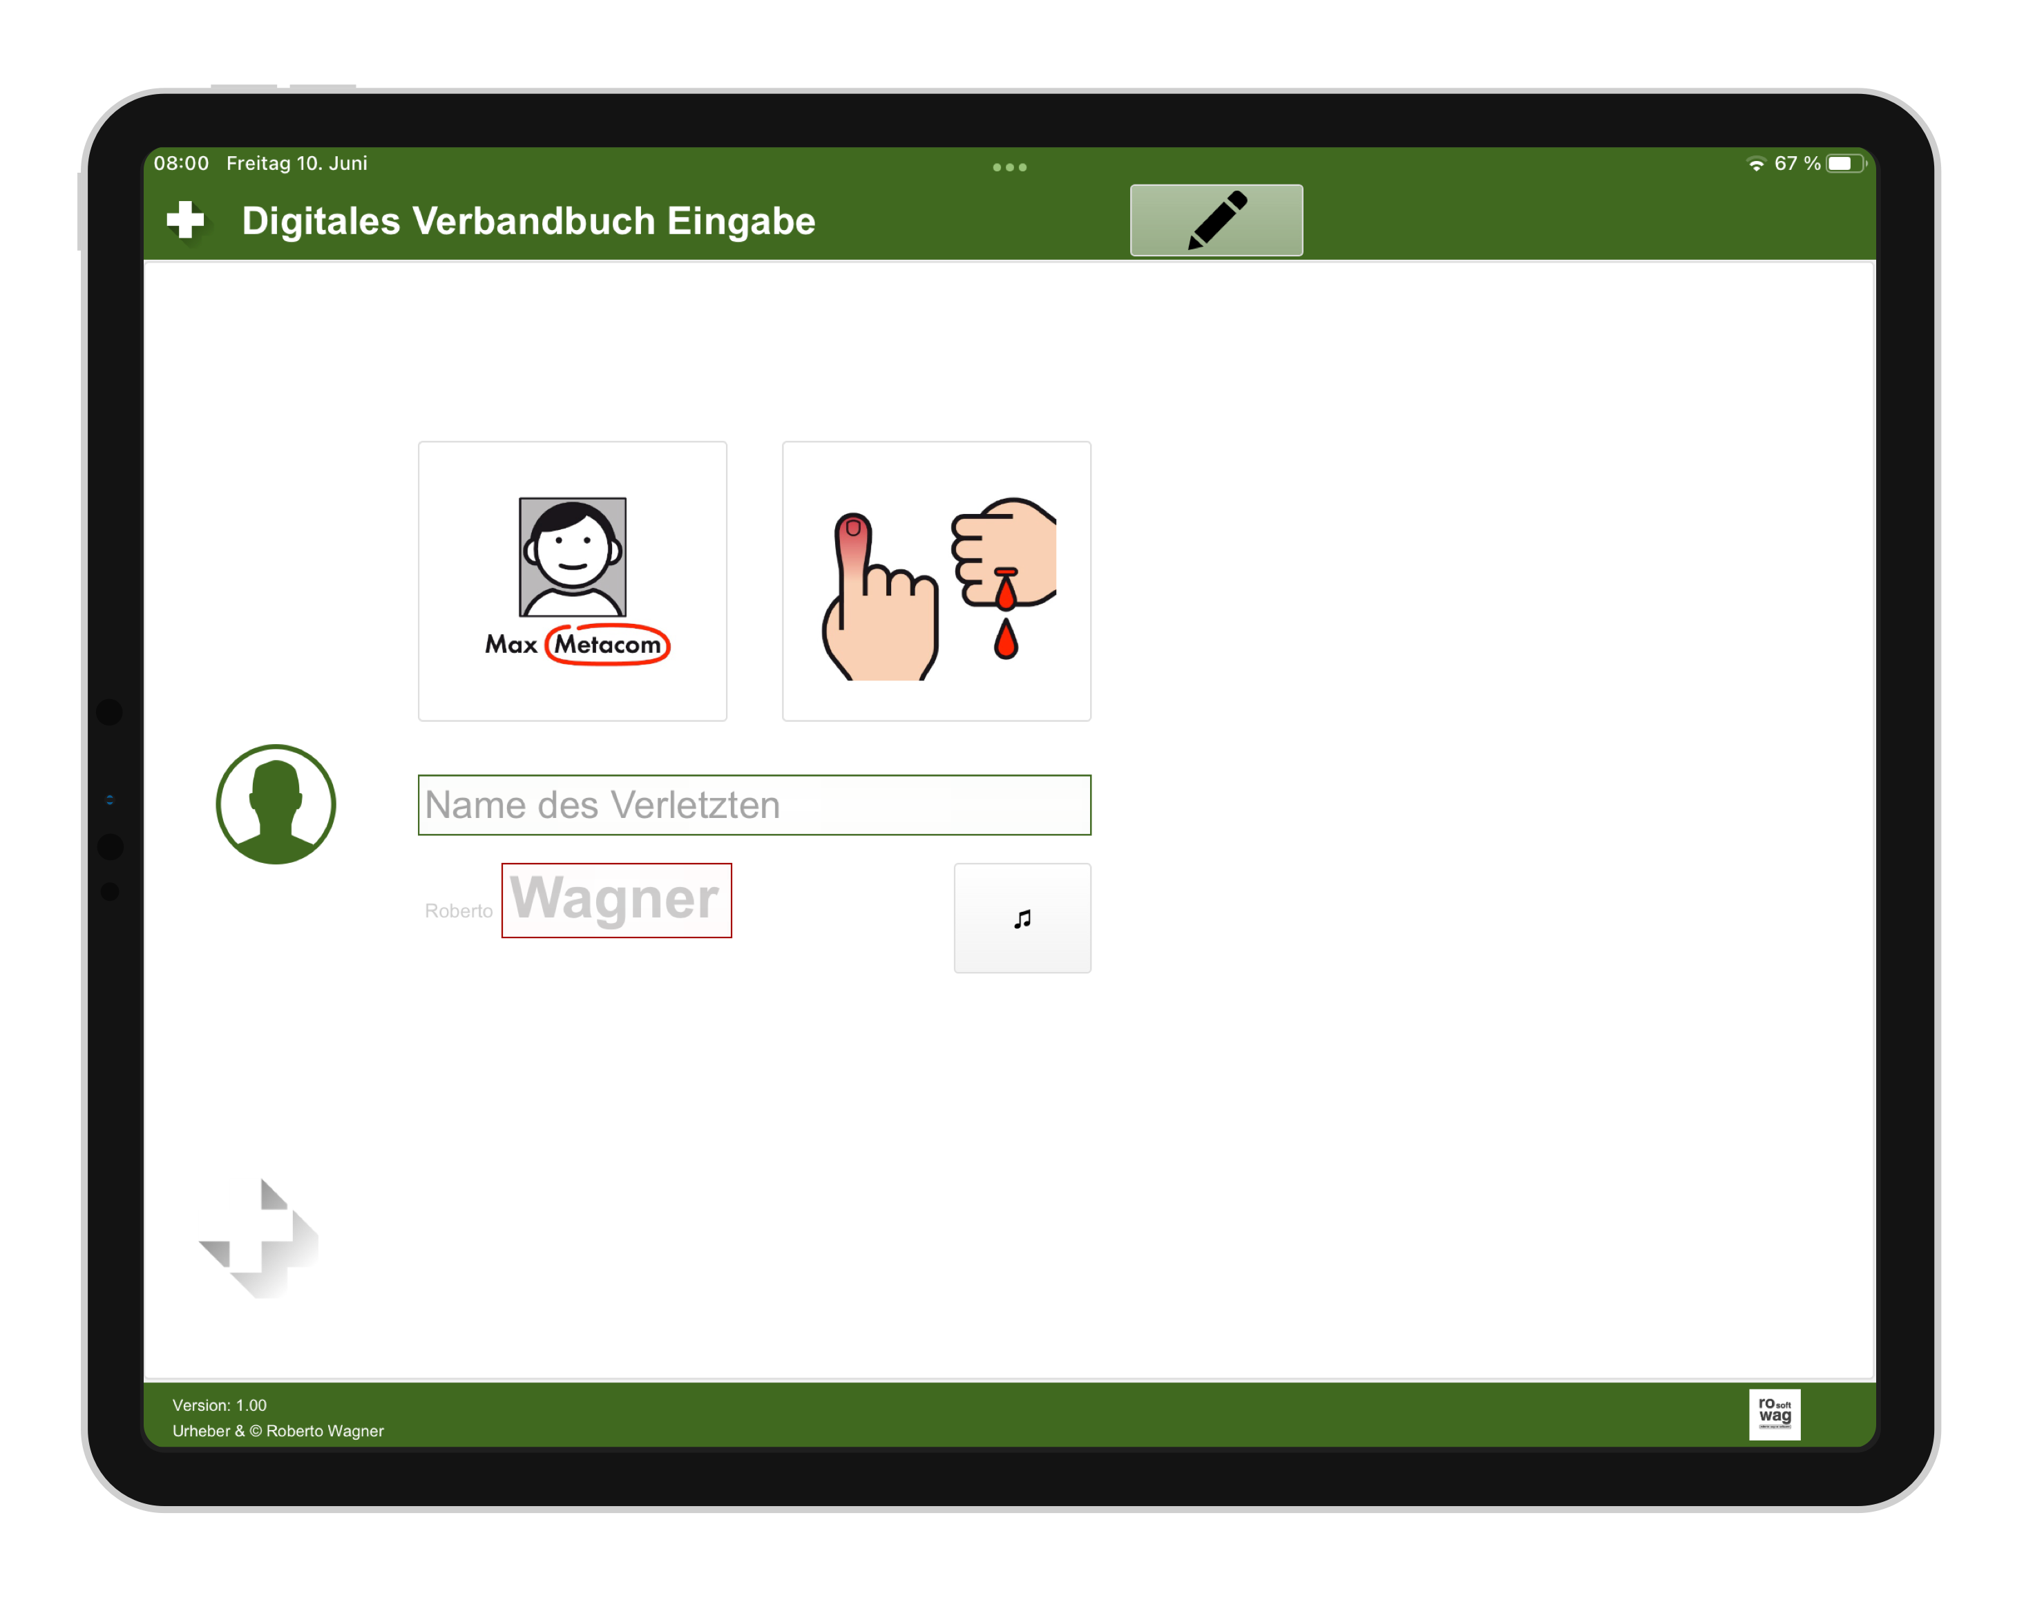This screenshot has height=1598, width=2024.
Task: Click the 67 % battery percentage text
Action: [1797, 164]
